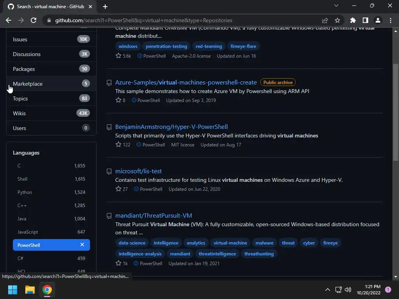Viewport: 399px width, 299px height.
Task: View site security lock information
Action: pos(49,20)
